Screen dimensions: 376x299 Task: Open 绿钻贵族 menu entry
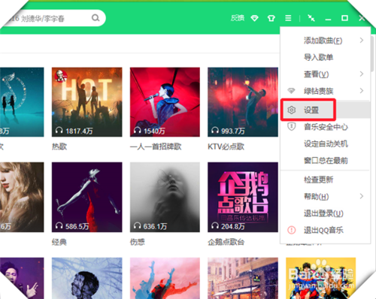[x=325, y=91]
